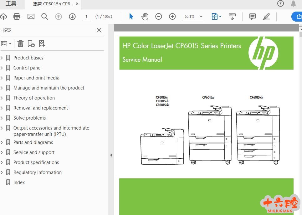Screen dimensions: 302x215
Task: Select the highlighter pen tool
Action: click(x=266, y=17)
